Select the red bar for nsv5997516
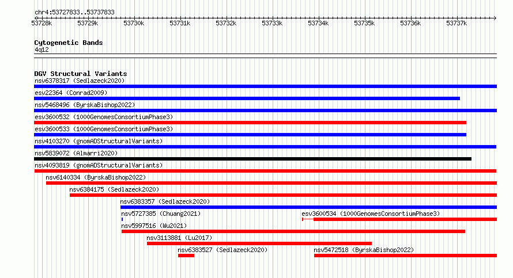The width and height of the screenshot is (513, 278). coord(293,231)
